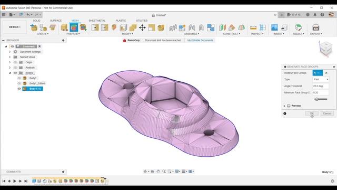
Task: Click the Reduce mesh icon in Modify
Action: [x=104, y=27]
